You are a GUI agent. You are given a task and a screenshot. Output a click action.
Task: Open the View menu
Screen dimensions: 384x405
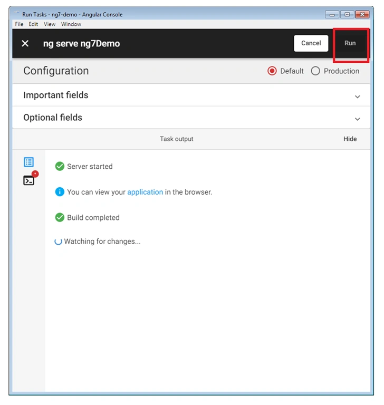click(50, 24)
